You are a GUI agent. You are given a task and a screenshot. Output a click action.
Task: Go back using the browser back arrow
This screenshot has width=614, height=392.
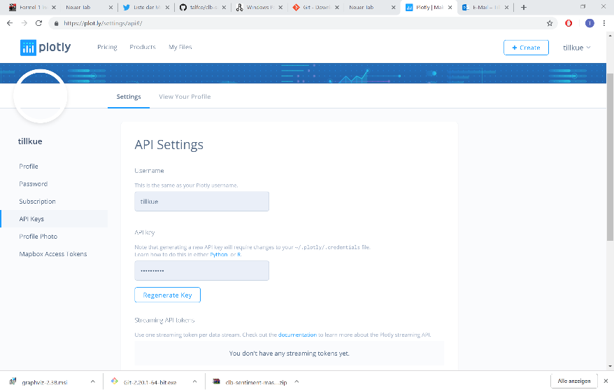coord(9,22)
